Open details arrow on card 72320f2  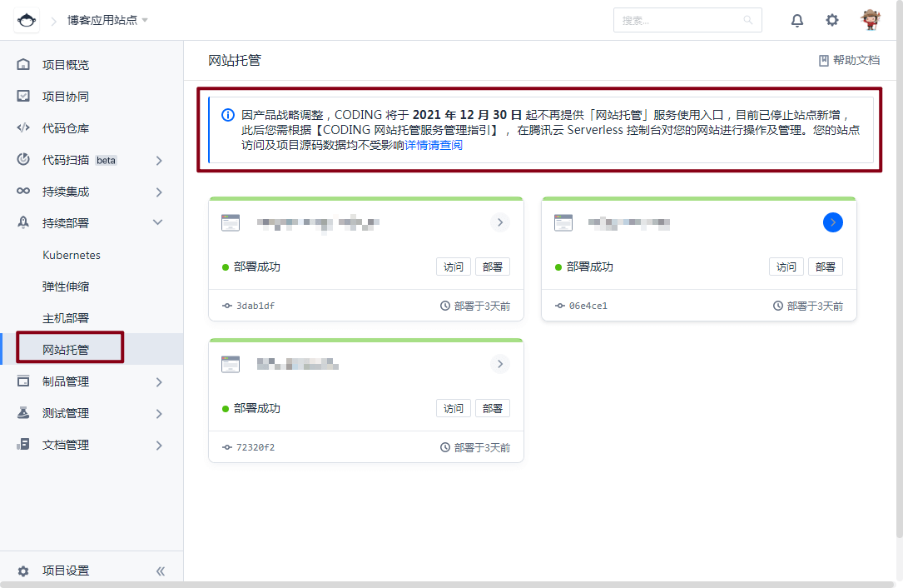500,364
